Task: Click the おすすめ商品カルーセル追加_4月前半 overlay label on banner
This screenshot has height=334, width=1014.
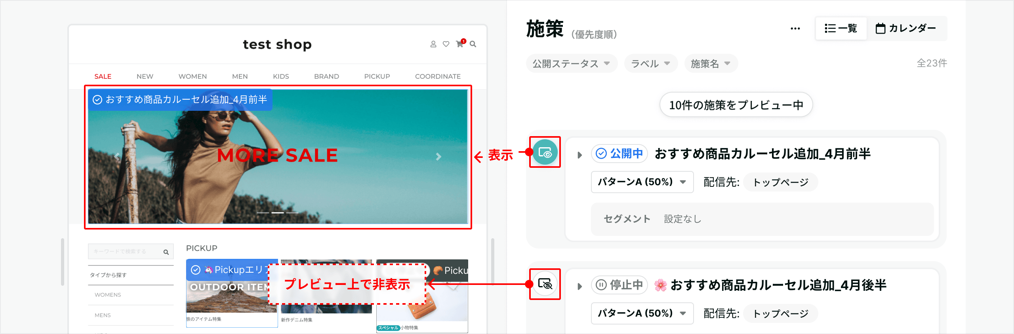Action: (x=180, y=100)
